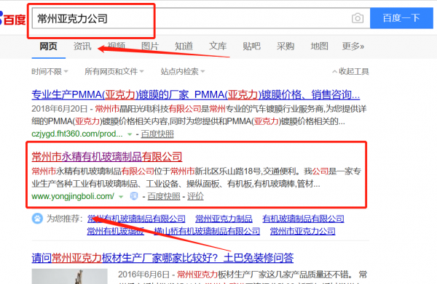
Task: Click the czjygd.fht360.com/prod... URL
Action: point(77,134)
